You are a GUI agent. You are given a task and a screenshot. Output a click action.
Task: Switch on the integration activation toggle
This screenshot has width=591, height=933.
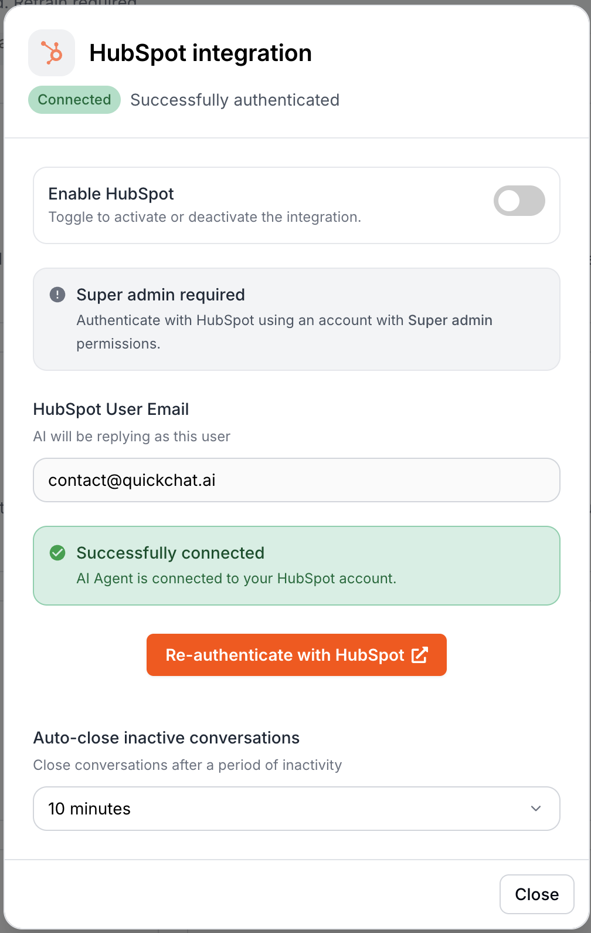click(519, 200)
